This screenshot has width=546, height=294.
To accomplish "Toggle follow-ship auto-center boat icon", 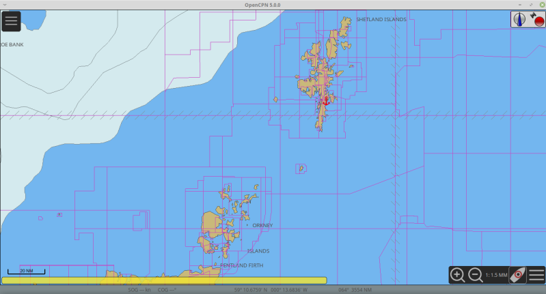I will coord(518,275).
